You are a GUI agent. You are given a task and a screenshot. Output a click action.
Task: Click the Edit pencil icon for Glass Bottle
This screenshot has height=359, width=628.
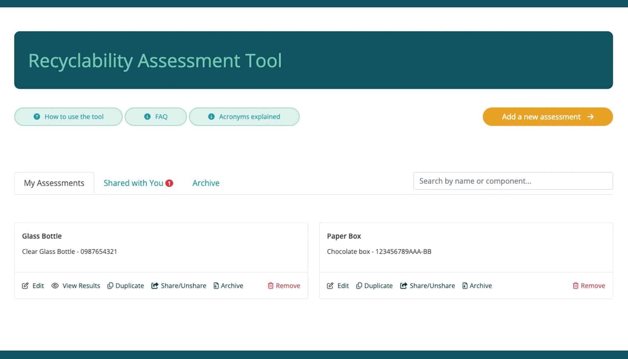pos(25,286)
